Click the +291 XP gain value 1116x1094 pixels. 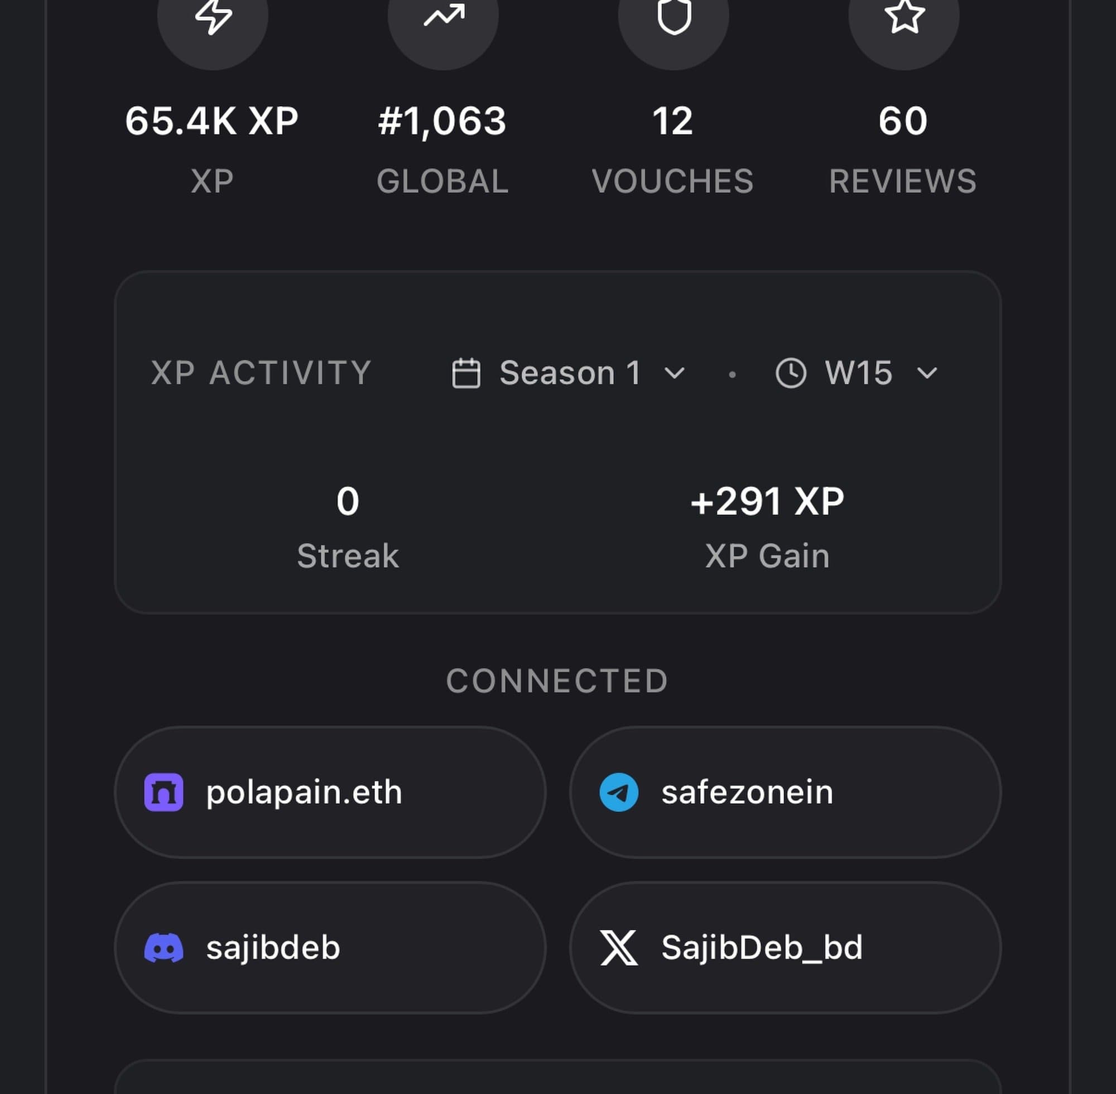(767, 502)
